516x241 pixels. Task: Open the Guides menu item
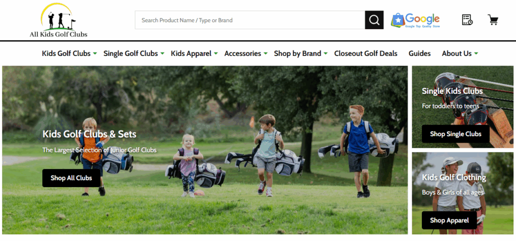420,53
